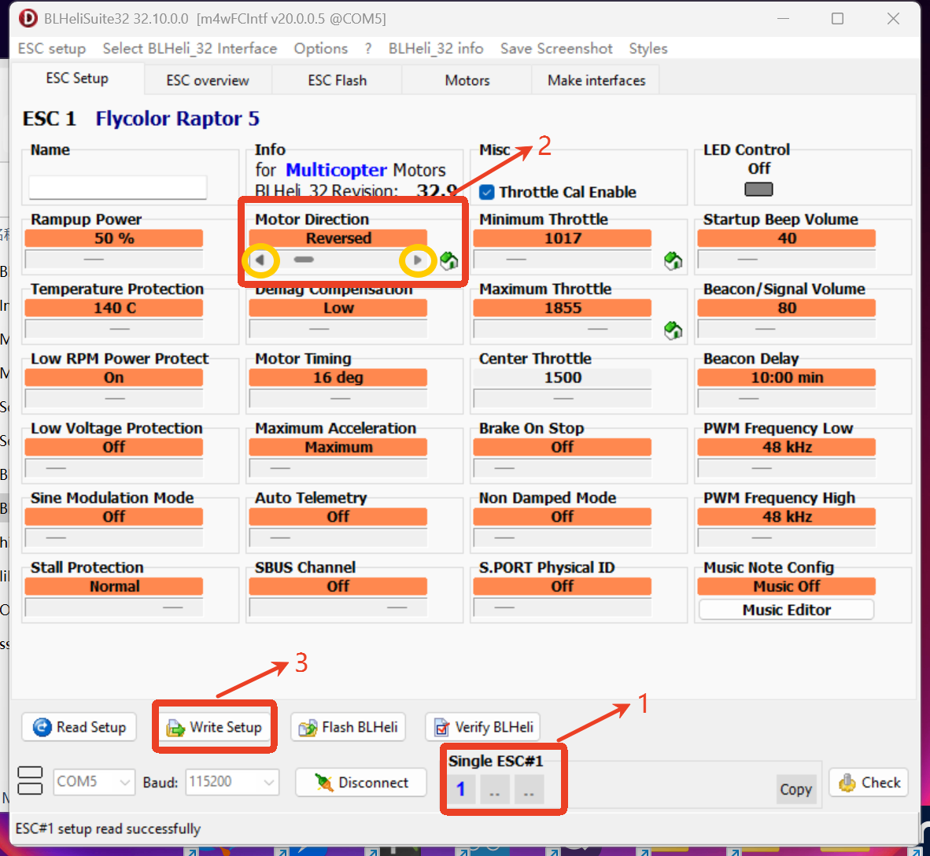930x856 pixels.
Task: Click Save Screenshot menu item
Action: pyautogui.click(x=556, y=49)
